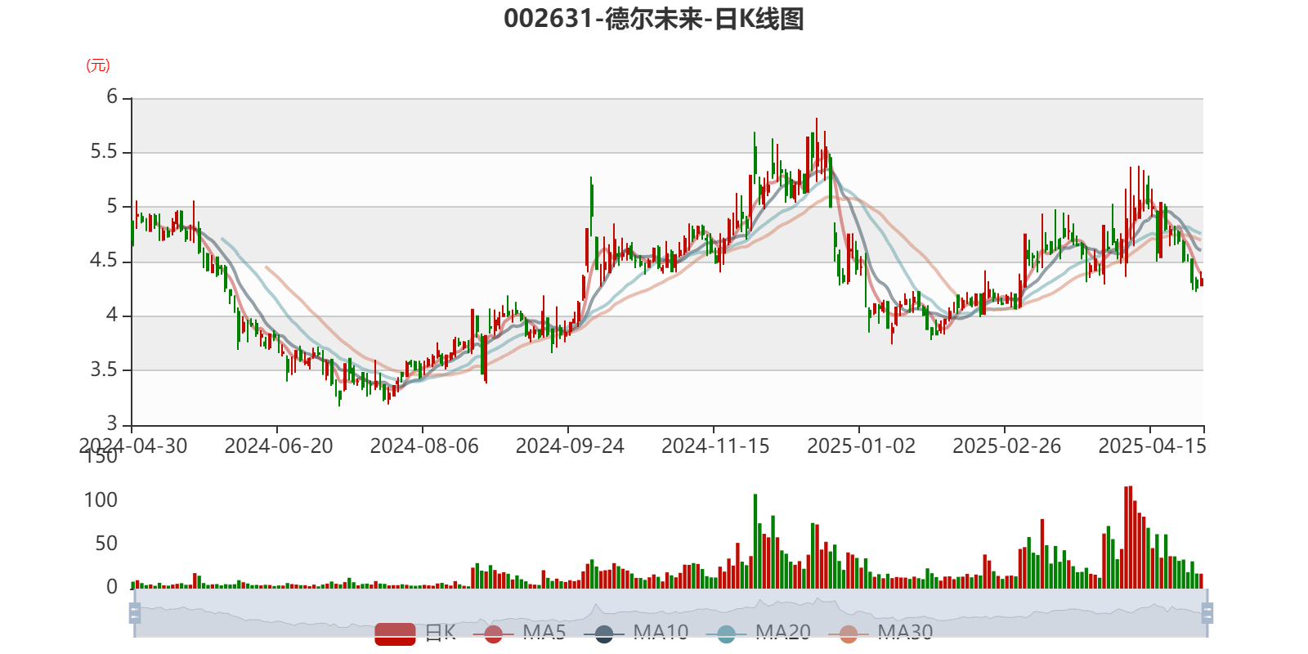The width and height of the screenshot is (1308, 654).
Task: Toggle the MA20 line in legend
Action: click(x=759, y=633)
